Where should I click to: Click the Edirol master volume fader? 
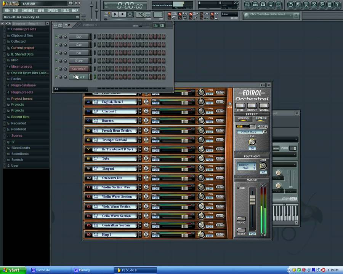tap(252, 199)
